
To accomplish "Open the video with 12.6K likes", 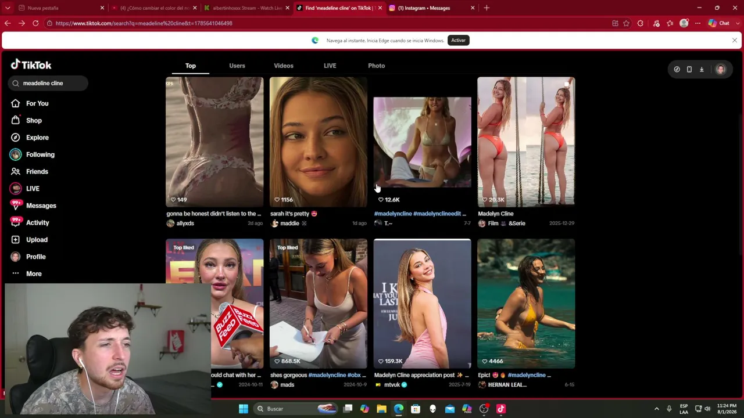I will coord(423,142).
